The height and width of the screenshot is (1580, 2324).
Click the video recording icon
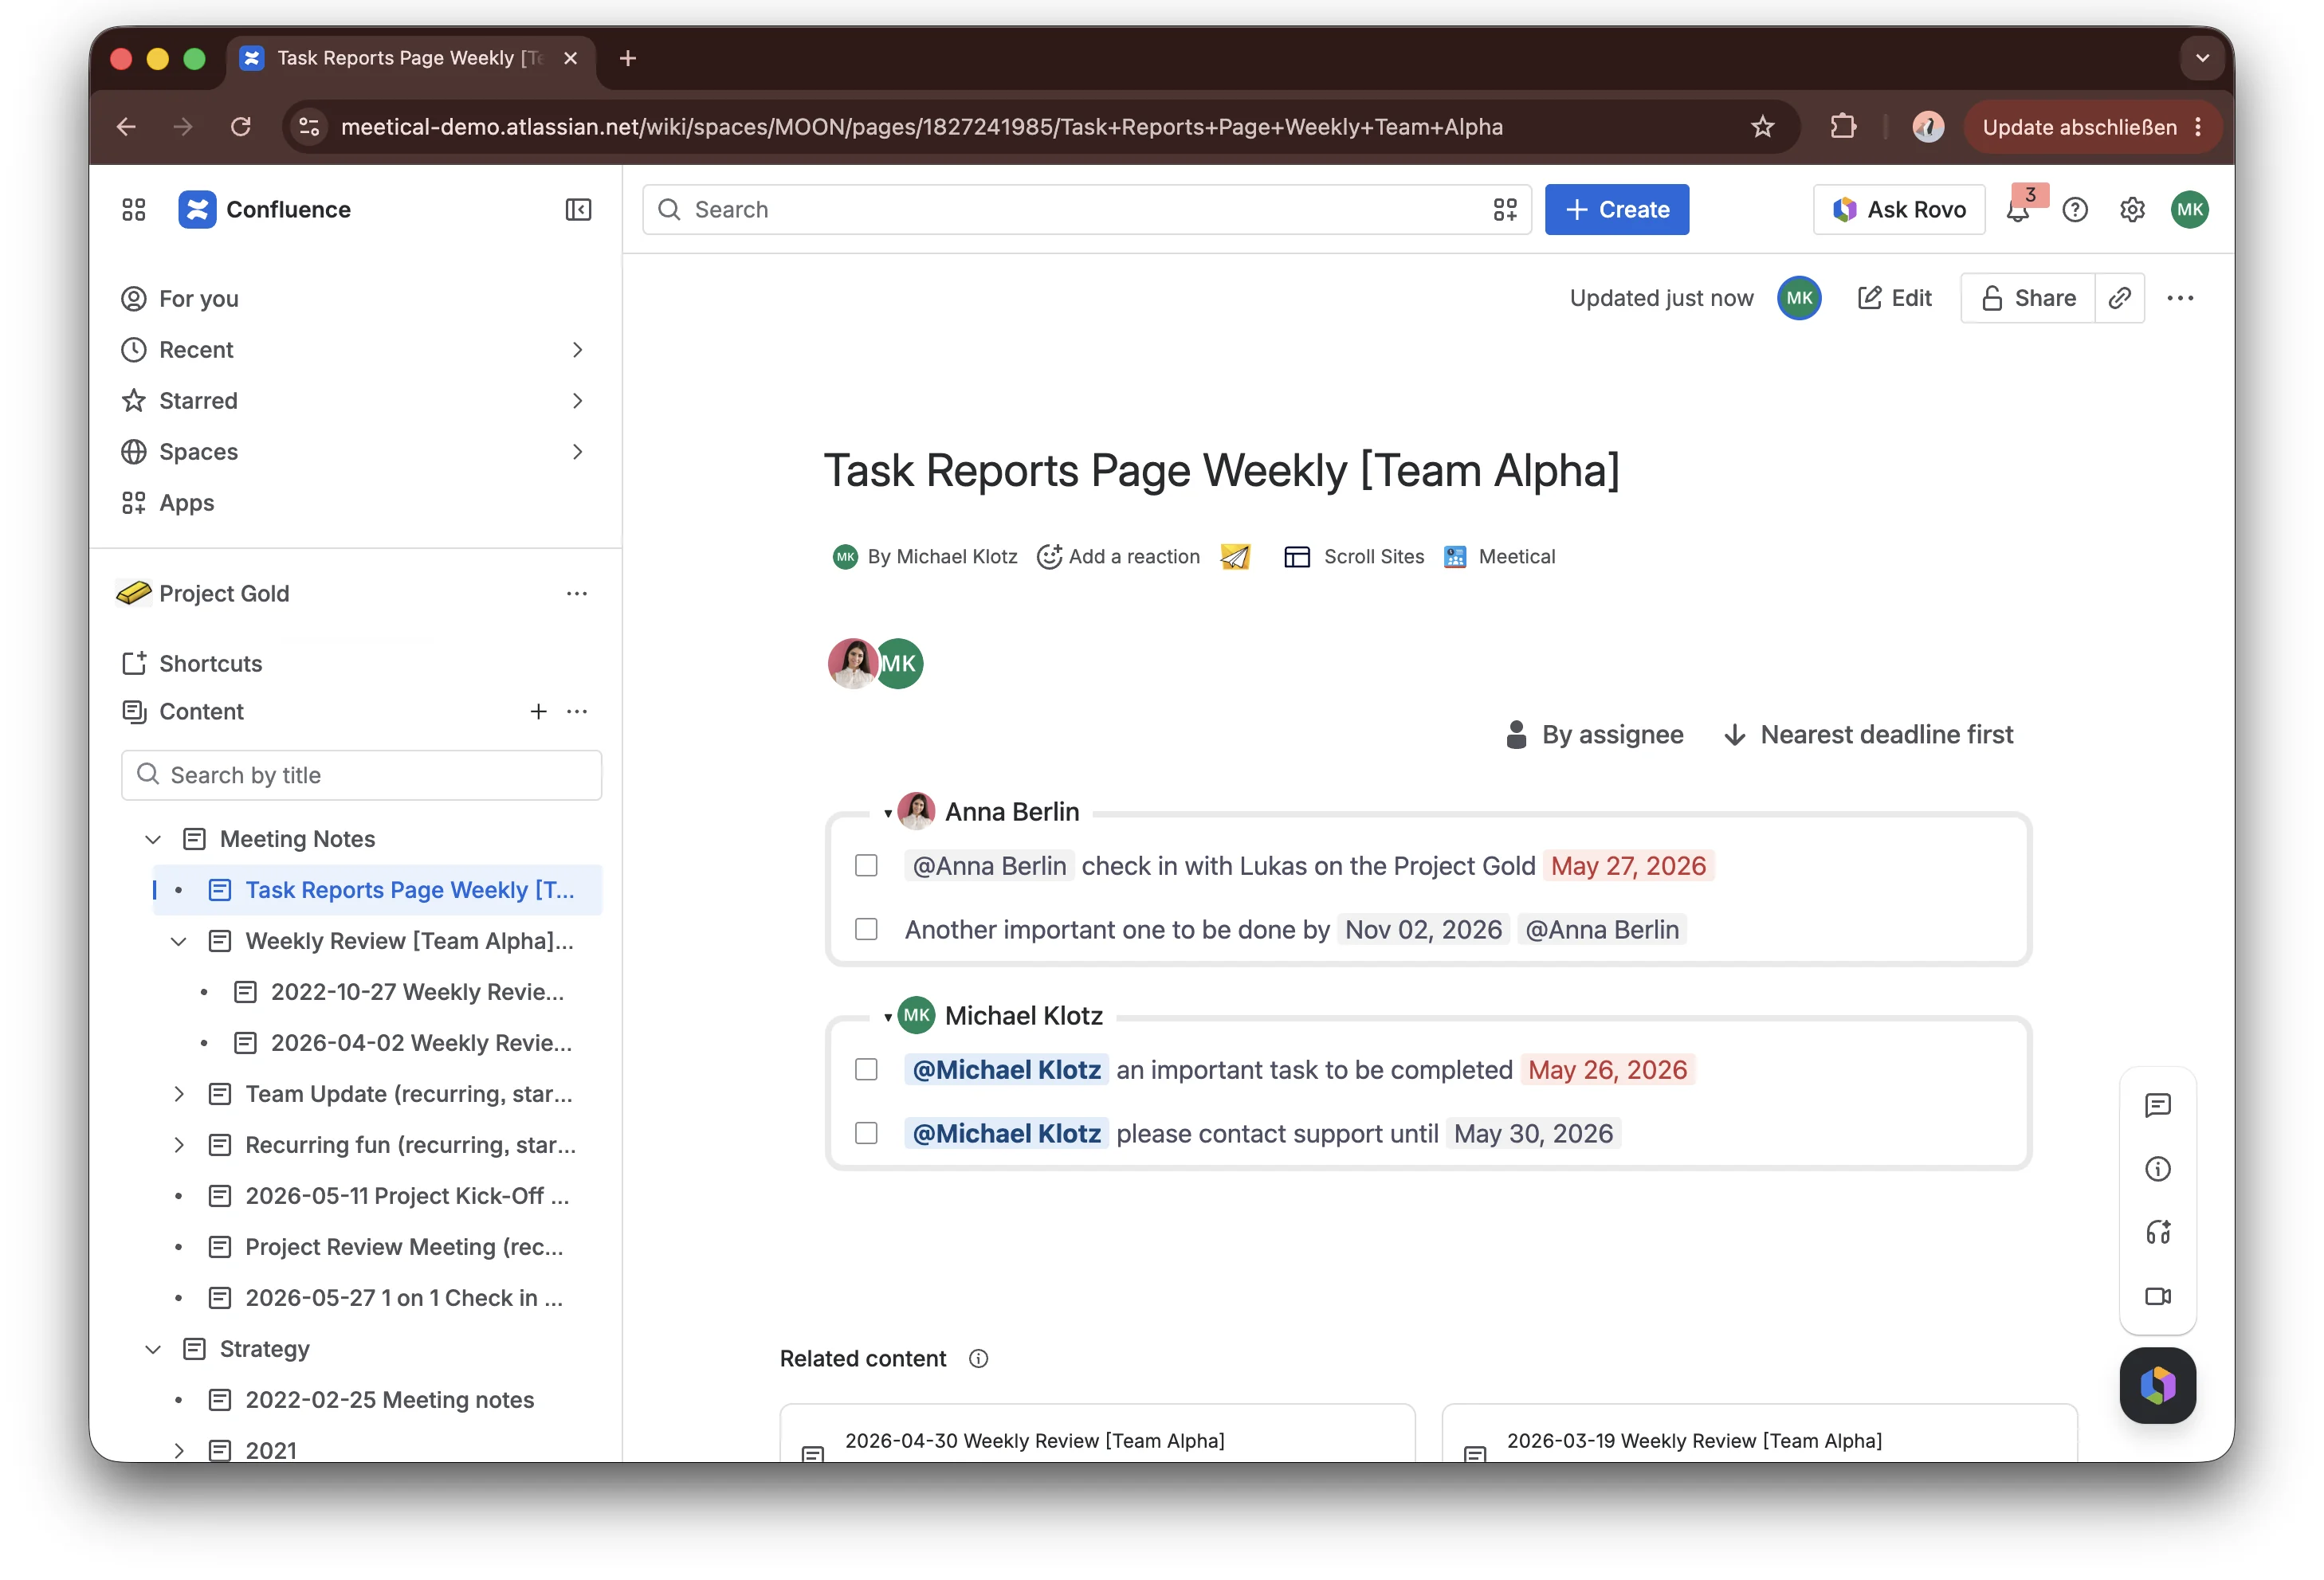[2157, 1296]
